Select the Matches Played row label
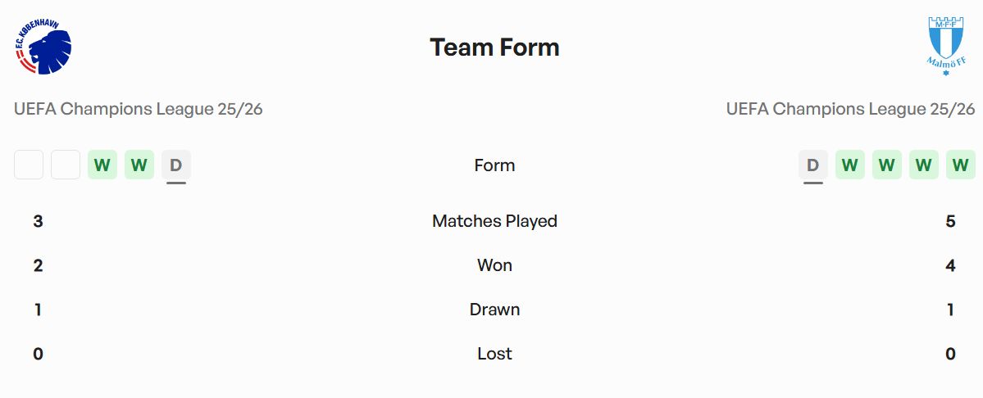 [494, 221]
